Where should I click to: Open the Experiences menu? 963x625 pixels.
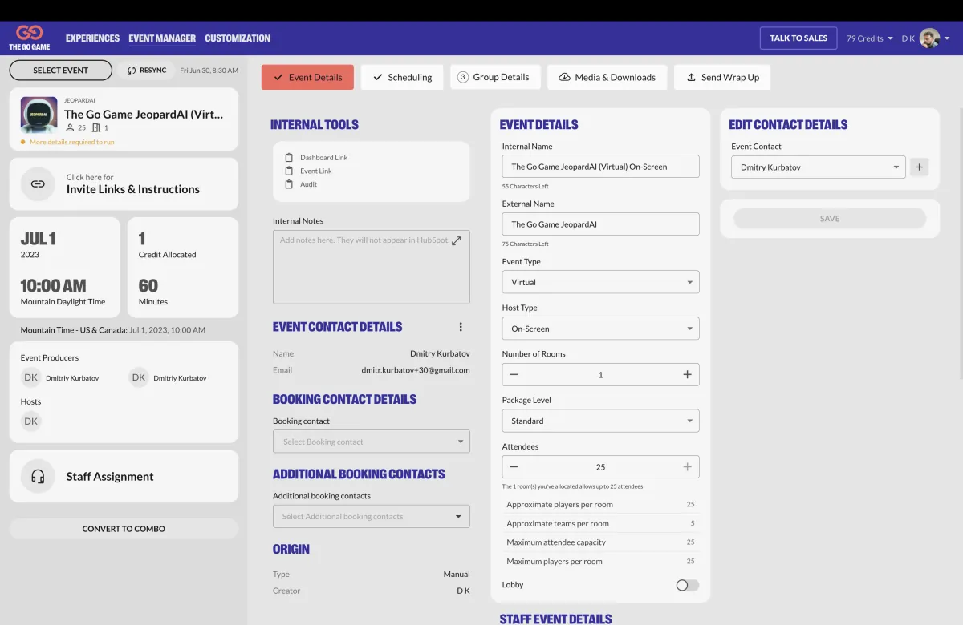coord(92,38)
